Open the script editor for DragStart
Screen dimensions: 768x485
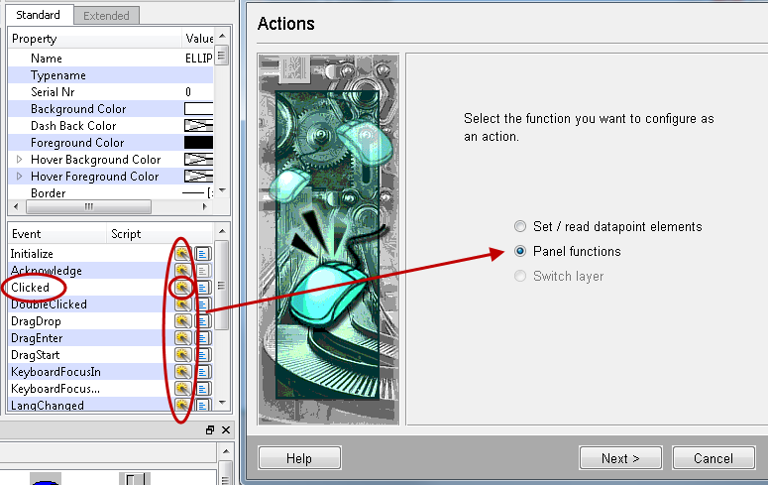(x=202, y=355)
